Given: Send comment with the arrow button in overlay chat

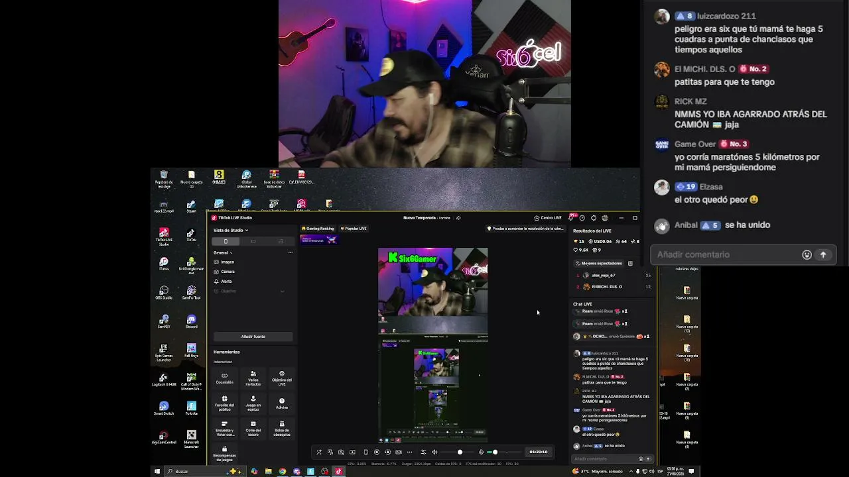Looking at the screenshot, I should tap(823, 254).
